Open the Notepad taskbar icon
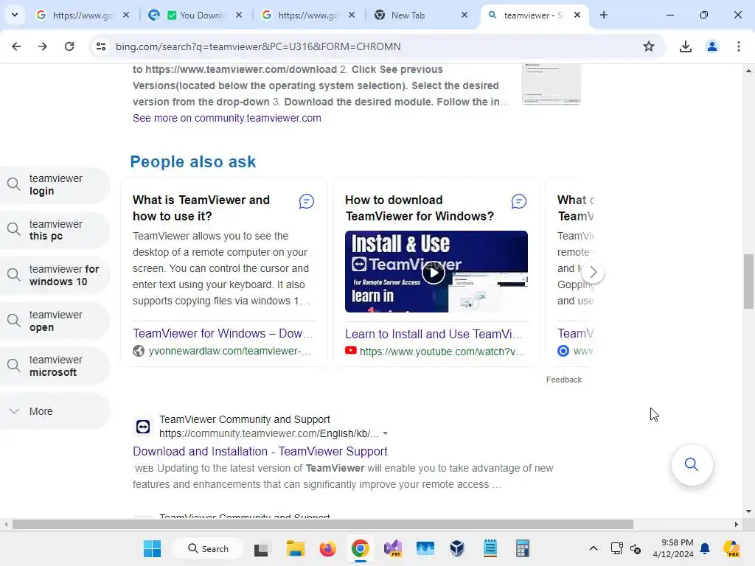 pos(490,548)
